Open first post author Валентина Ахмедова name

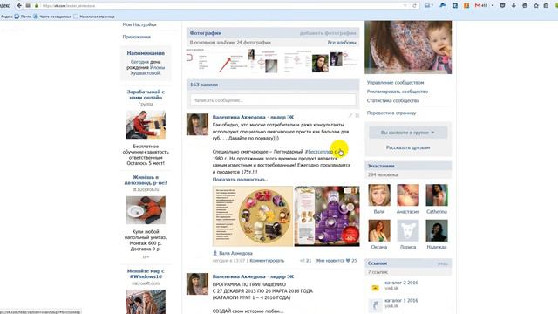point(253,117)
